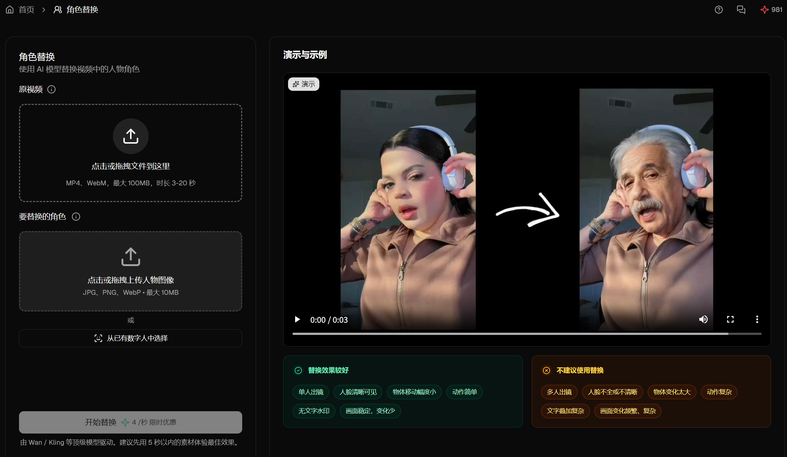Open the chat messages icon

pos(741,10)
